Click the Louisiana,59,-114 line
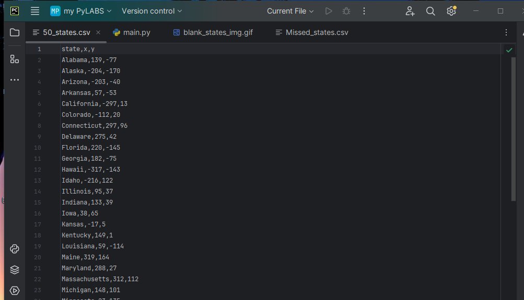This screenshot has height=300, width=524. (x=92, y=246)
